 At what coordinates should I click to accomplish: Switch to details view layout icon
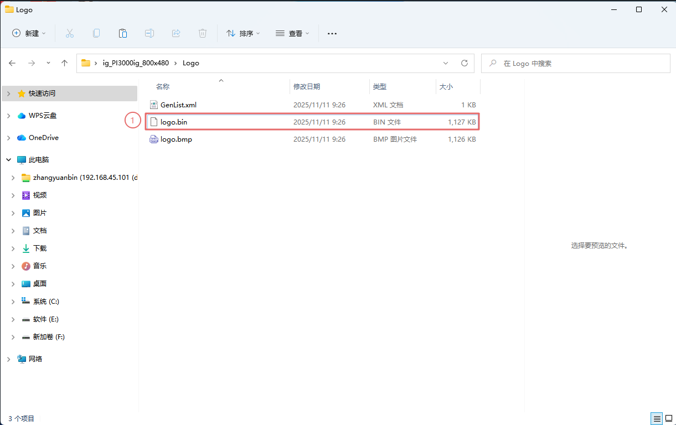(656, 419)
